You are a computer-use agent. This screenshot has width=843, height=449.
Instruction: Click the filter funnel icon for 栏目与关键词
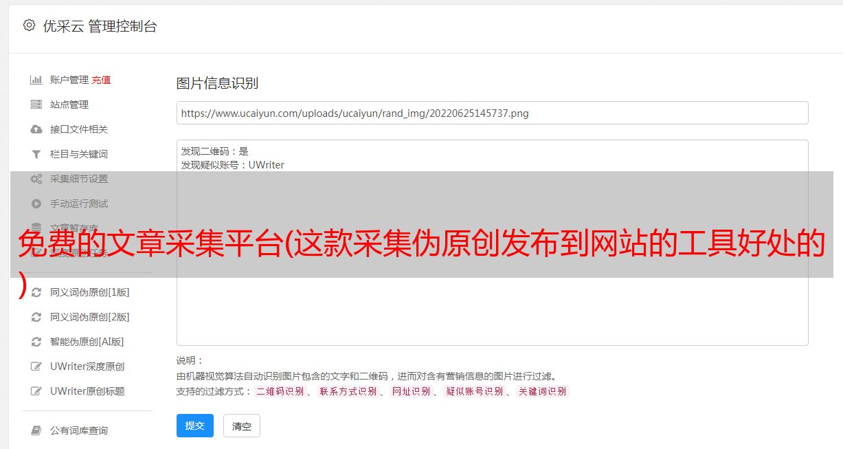pyautogui.click(x=36, y=154)
